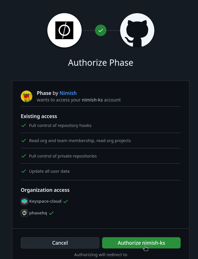Click the phasehq organization icon
The width and height of the screenshot is (198, 259).
[25, 213]
